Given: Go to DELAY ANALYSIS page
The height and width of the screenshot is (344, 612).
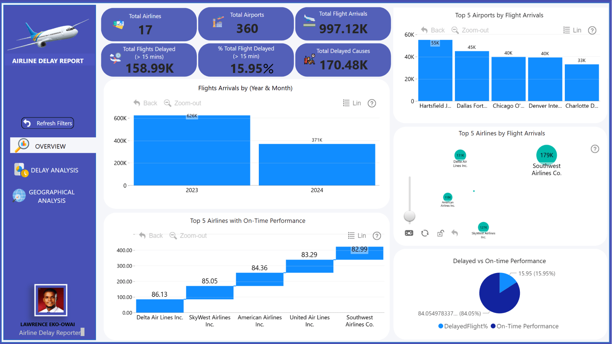Looking at the screenshot, I should click(54, 170).
